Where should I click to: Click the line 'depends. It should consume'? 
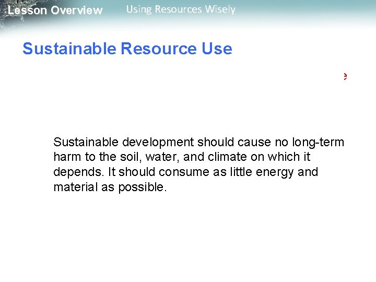point(185,172)
